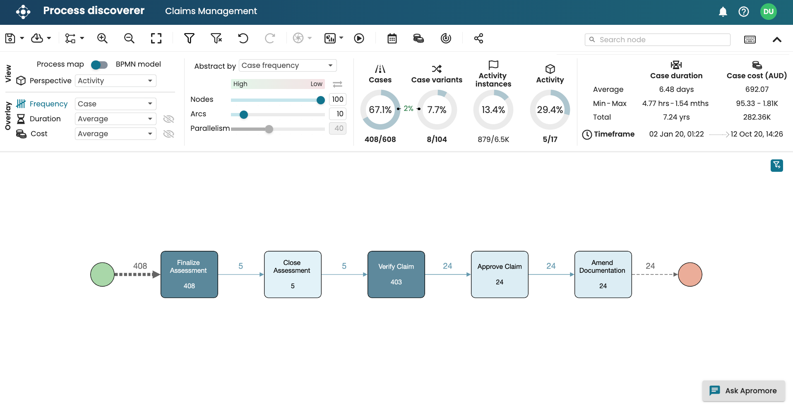Click the zoom in magnifier icon
The image size is (793, 409).
tap(102, 38)
